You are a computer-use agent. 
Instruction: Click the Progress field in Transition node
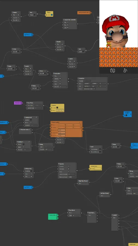[x=87, y=81]
